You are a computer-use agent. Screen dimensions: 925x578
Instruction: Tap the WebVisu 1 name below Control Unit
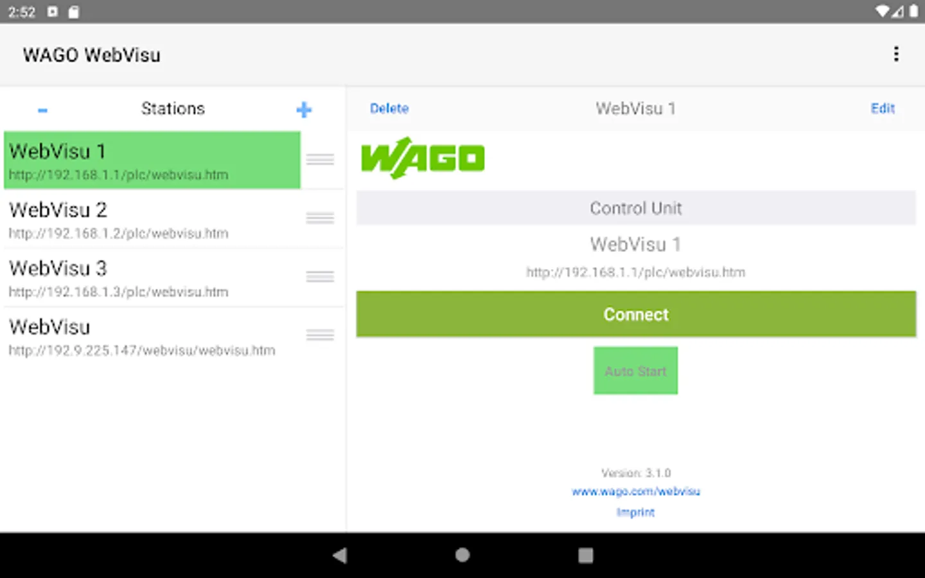(636, 244)
